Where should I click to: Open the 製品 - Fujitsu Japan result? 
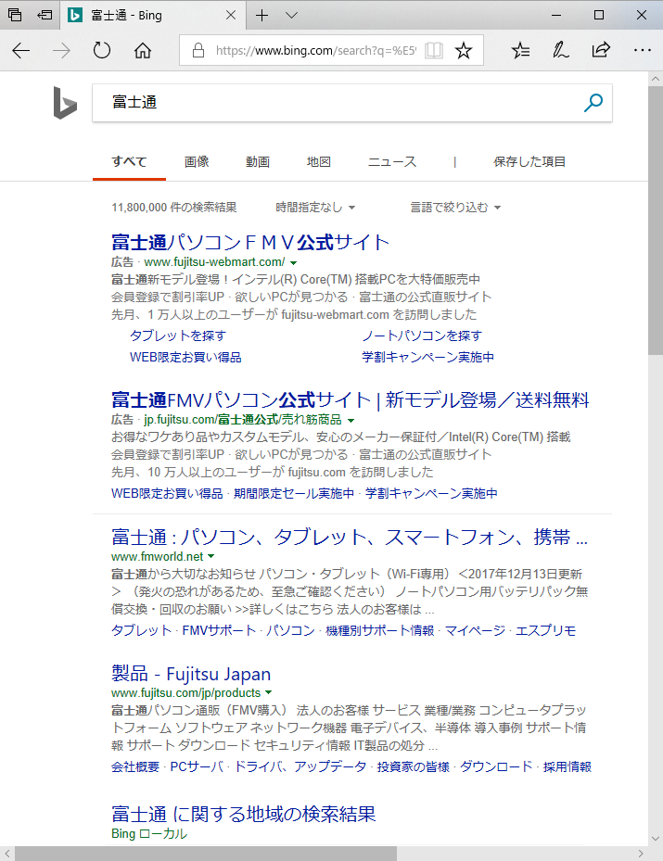191,674
